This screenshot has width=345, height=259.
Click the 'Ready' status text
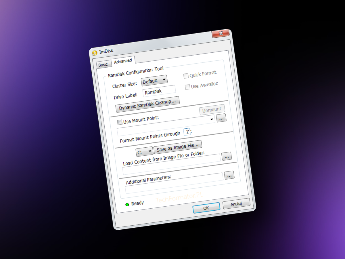pos(137,203)
